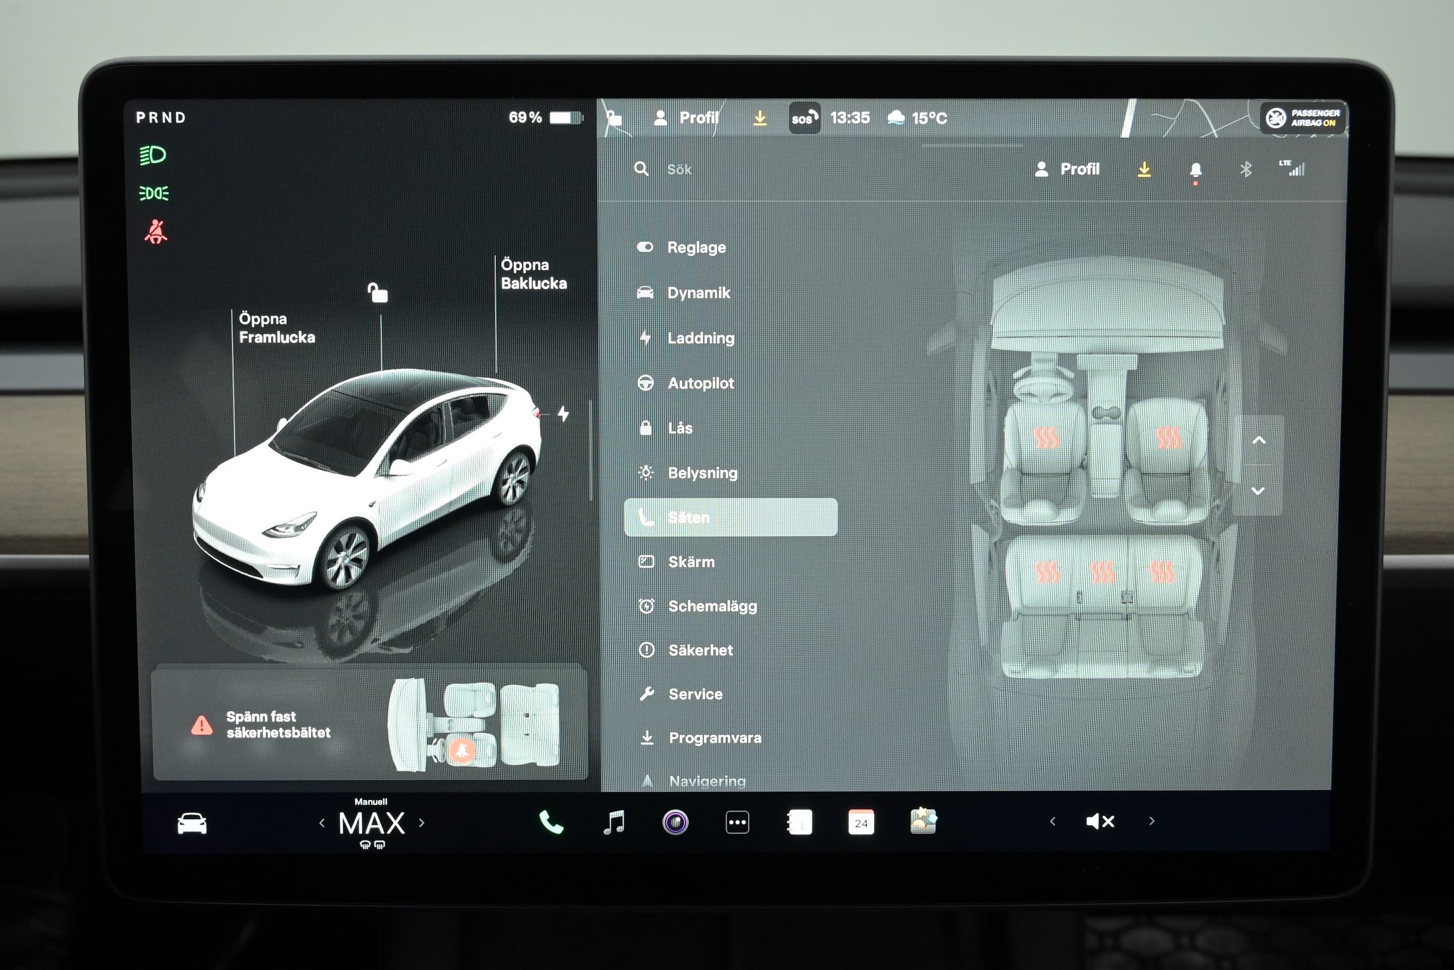Open Profil in the top status bar
Image resolution: width=1454 pixels, height=970 pixels.
click(x=687, y=118)
